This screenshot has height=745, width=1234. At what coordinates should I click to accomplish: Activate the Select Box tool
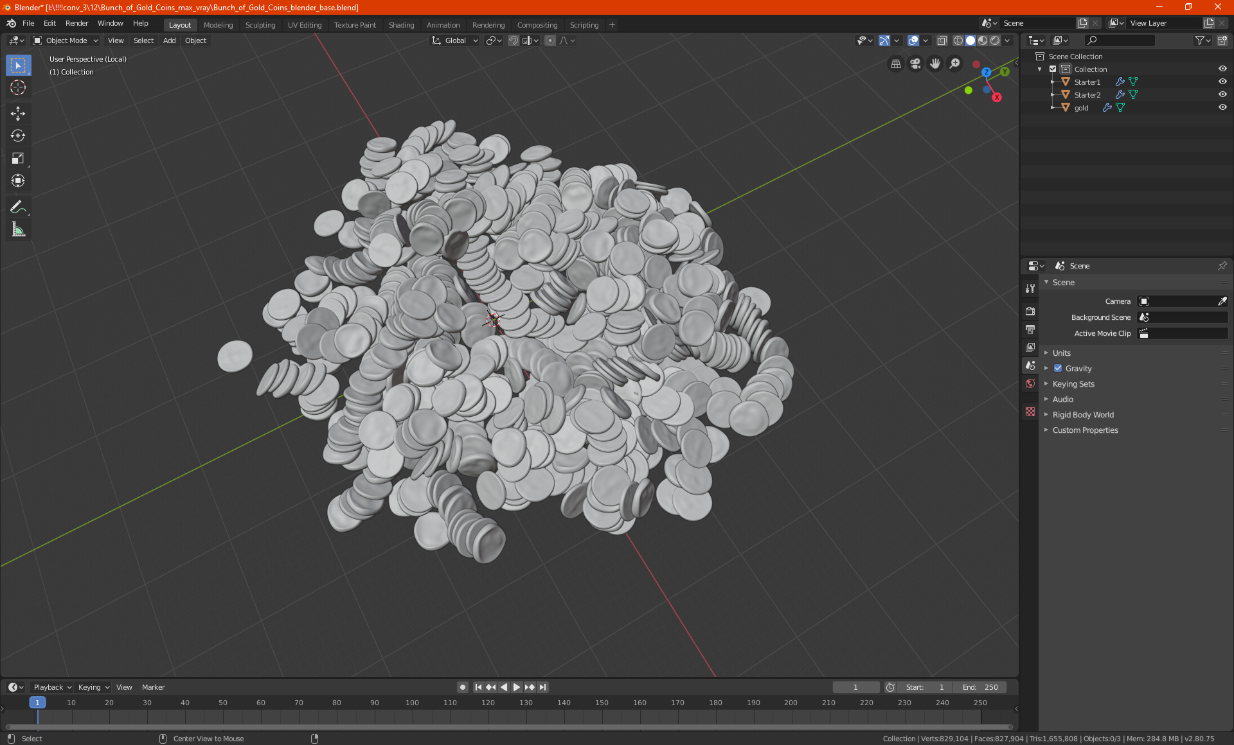click(18, 65)
